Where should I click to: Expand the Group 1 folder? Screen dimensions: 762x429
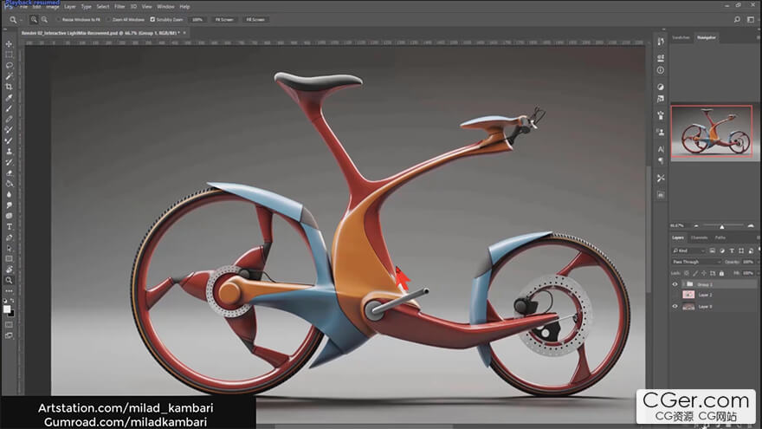pyautogui.click(x=682, y=283)
